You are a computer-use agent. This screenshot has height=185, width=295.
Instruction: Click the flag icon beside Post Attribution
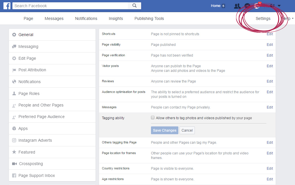[x=14, y=70]
